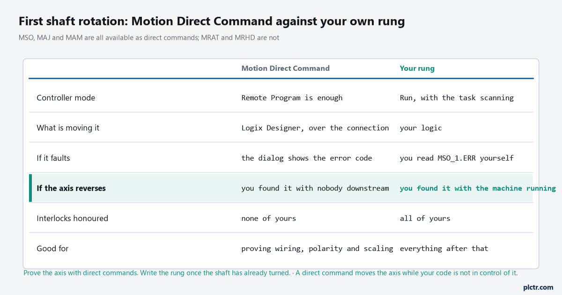Click the cell 'none of yours'
562x295 pixels.
click(269, 218)
